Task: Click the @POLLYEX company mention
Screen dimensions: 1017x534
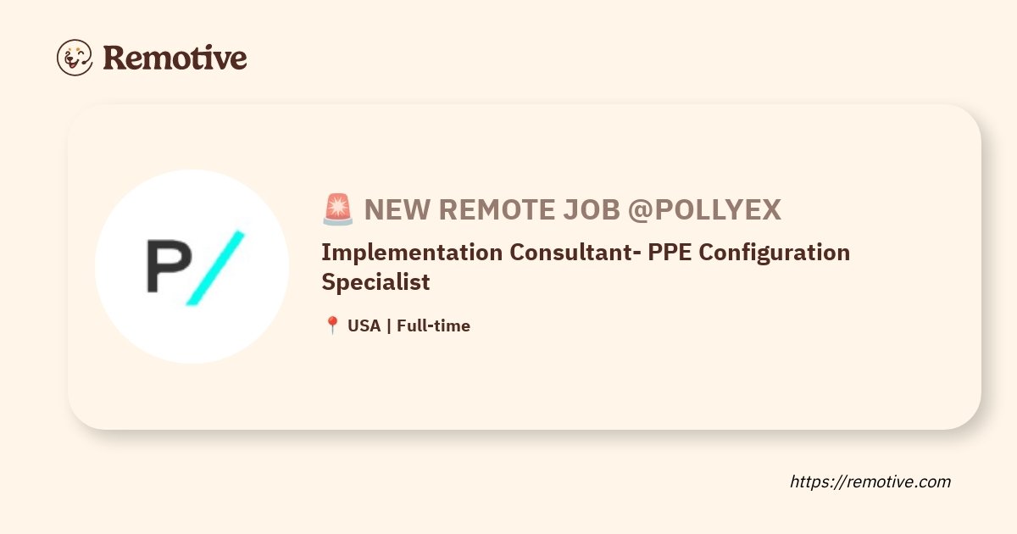Action: coord(704,209)
